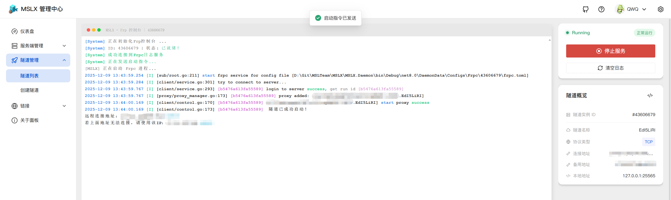Expand the 链接 sidebar menu
This screenshot has height=200, width=671.
(38, 106)
